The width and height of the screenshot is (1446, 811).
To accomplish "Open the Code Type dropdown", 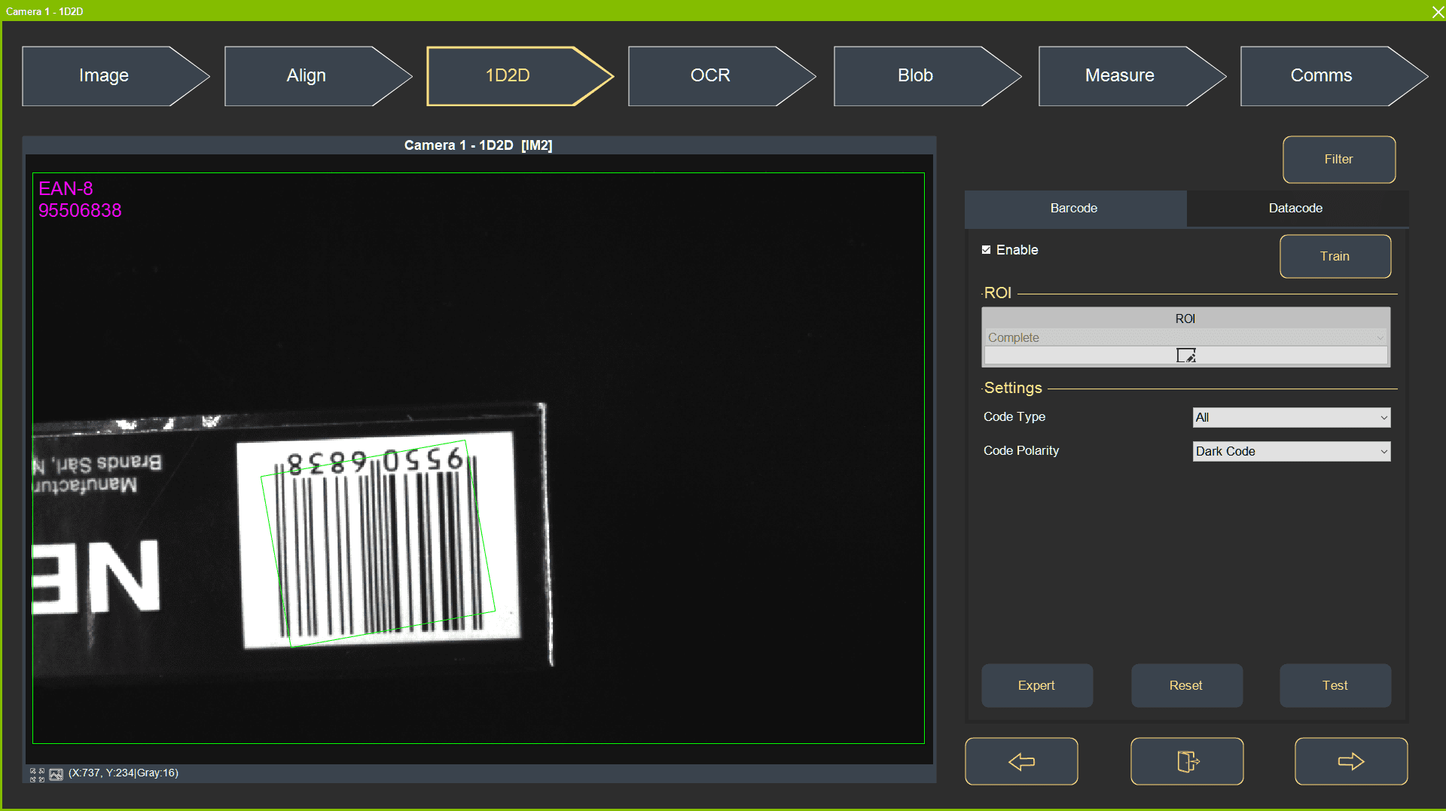I will click(1292, 417).
